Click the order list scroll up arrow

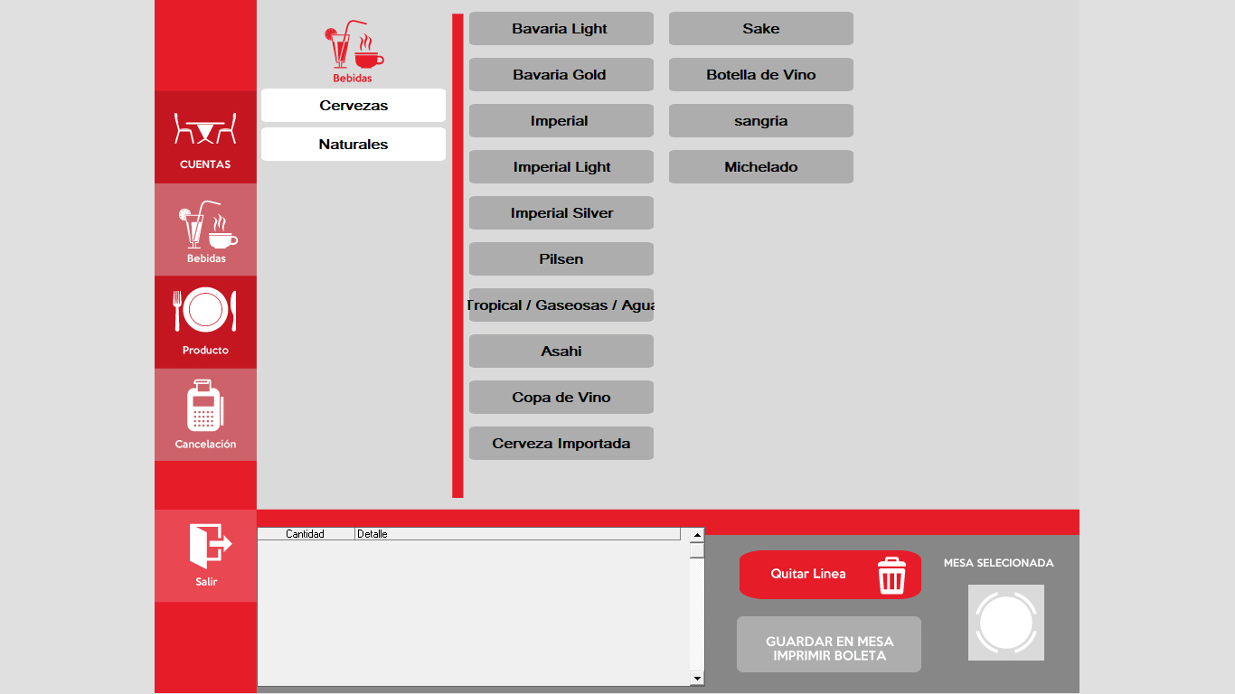point(696,535)
